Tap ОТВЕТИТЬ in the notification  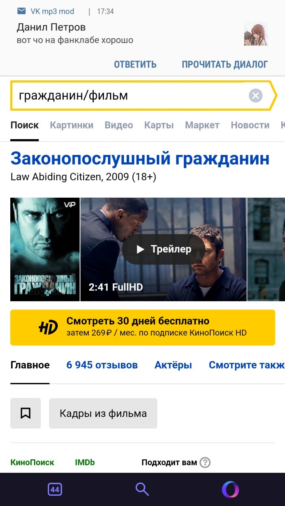(x=135, y=64)
